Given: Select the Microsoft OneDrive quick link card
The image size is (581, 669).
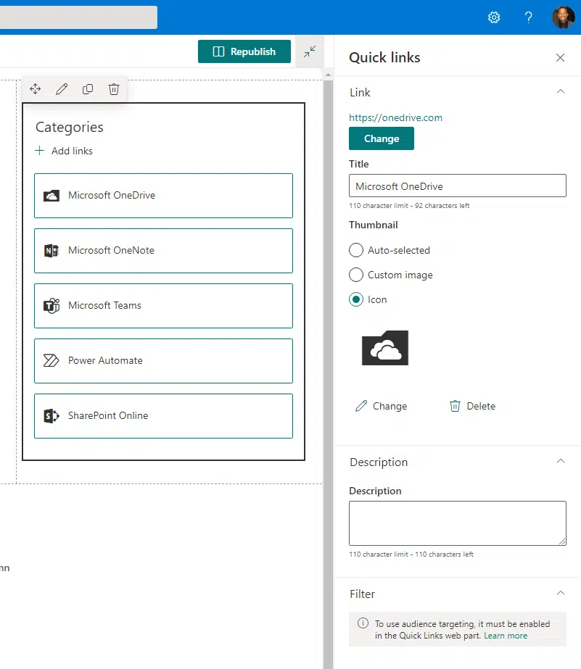Looking at the screenshot, I should [163, 196].
